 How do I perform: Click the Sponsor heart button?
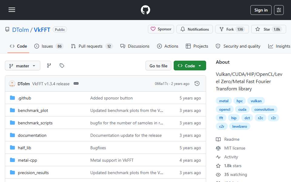pos(161,29)
